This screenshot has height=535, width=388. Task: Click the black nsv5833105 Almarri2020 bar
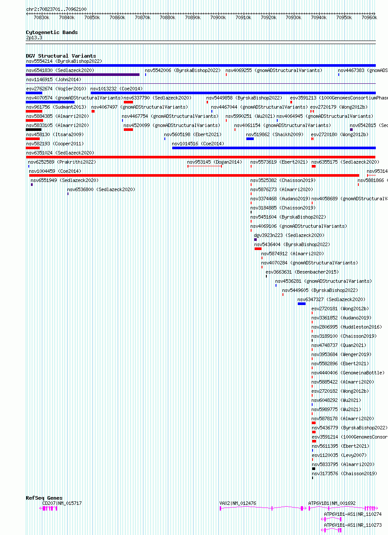click(x=34, y=130)
